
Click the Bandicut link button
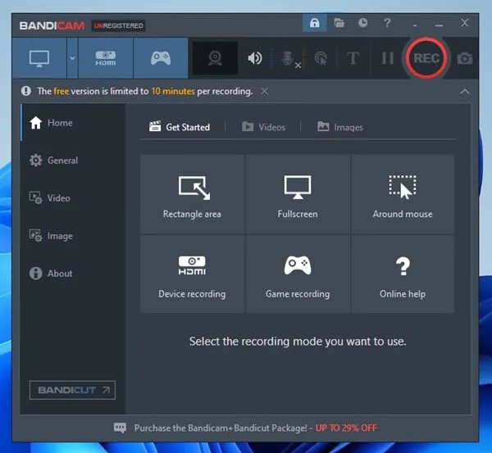click(72, 390)
